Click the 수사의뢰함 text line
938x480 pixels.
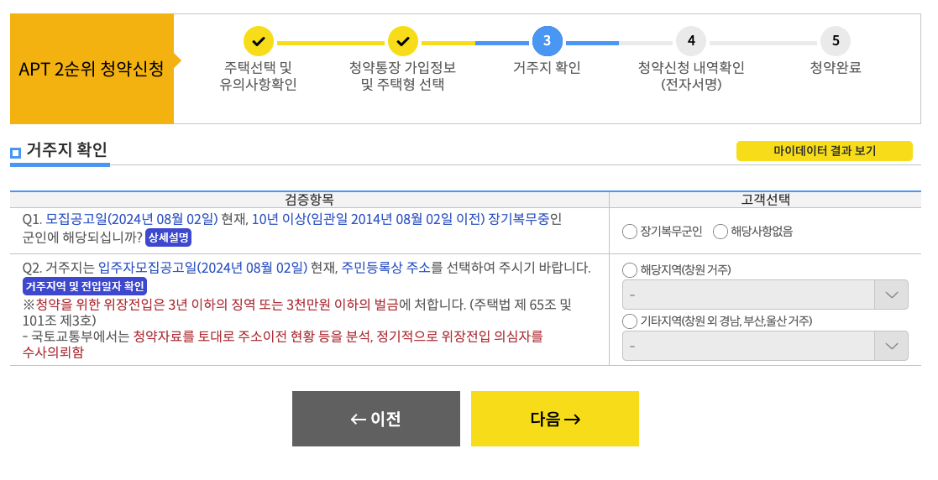point(53,352)
